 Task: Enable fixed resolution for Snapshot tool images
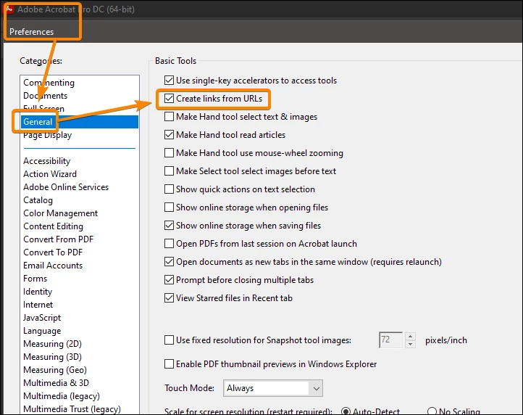(x=169, y=340)
